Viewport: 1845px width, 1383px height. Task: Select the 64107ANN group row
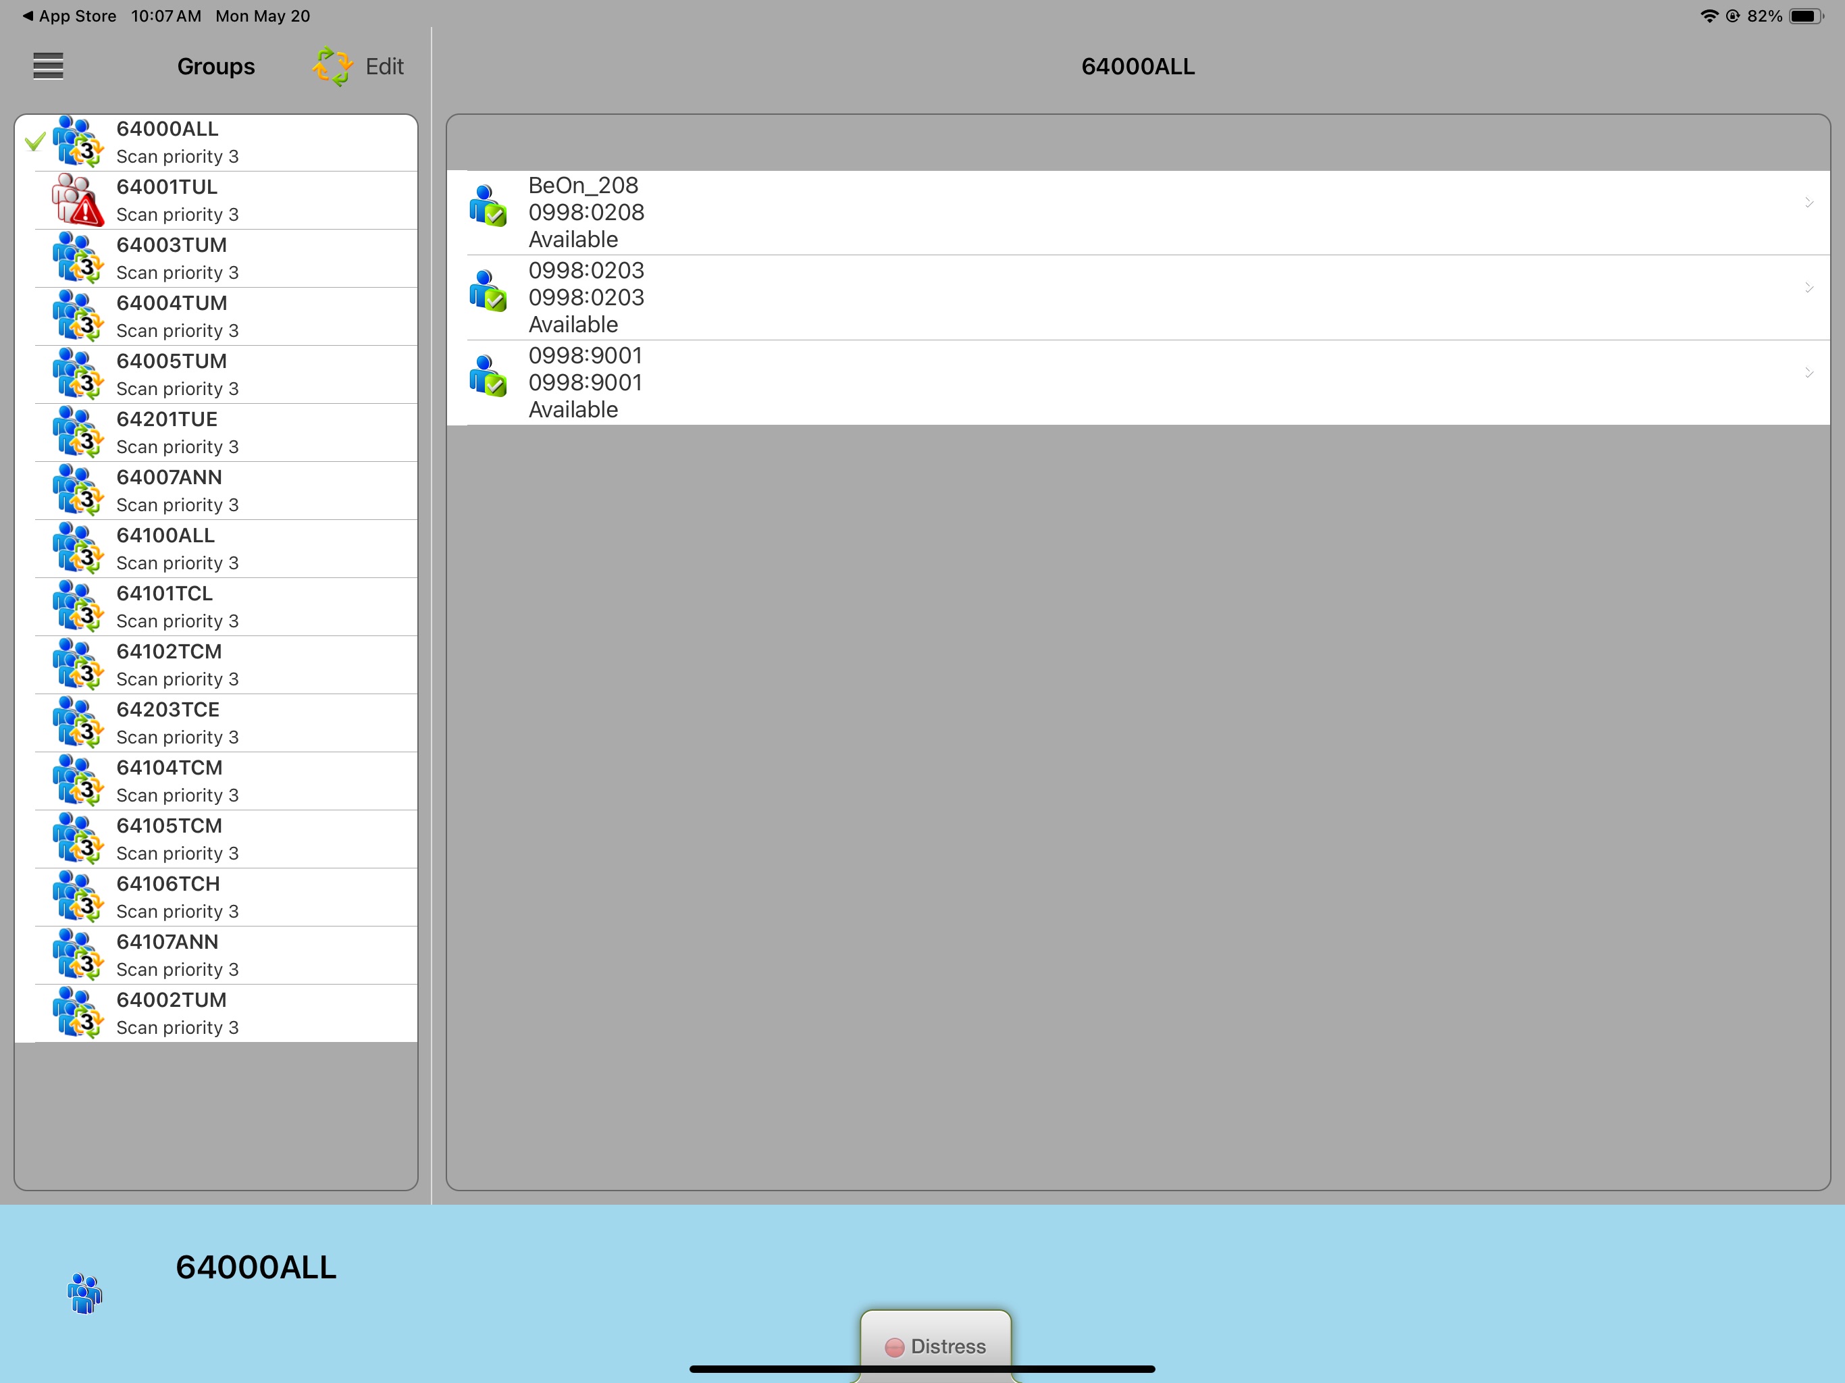point(216,956)
